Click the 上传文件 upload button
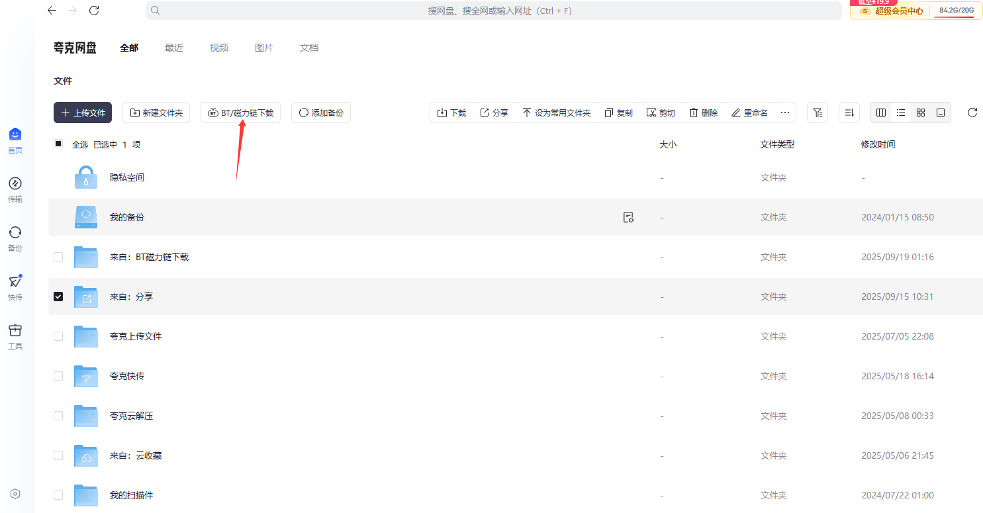This screenshot has height=513, width=983. pyautogui.click(x=83, y=113)
